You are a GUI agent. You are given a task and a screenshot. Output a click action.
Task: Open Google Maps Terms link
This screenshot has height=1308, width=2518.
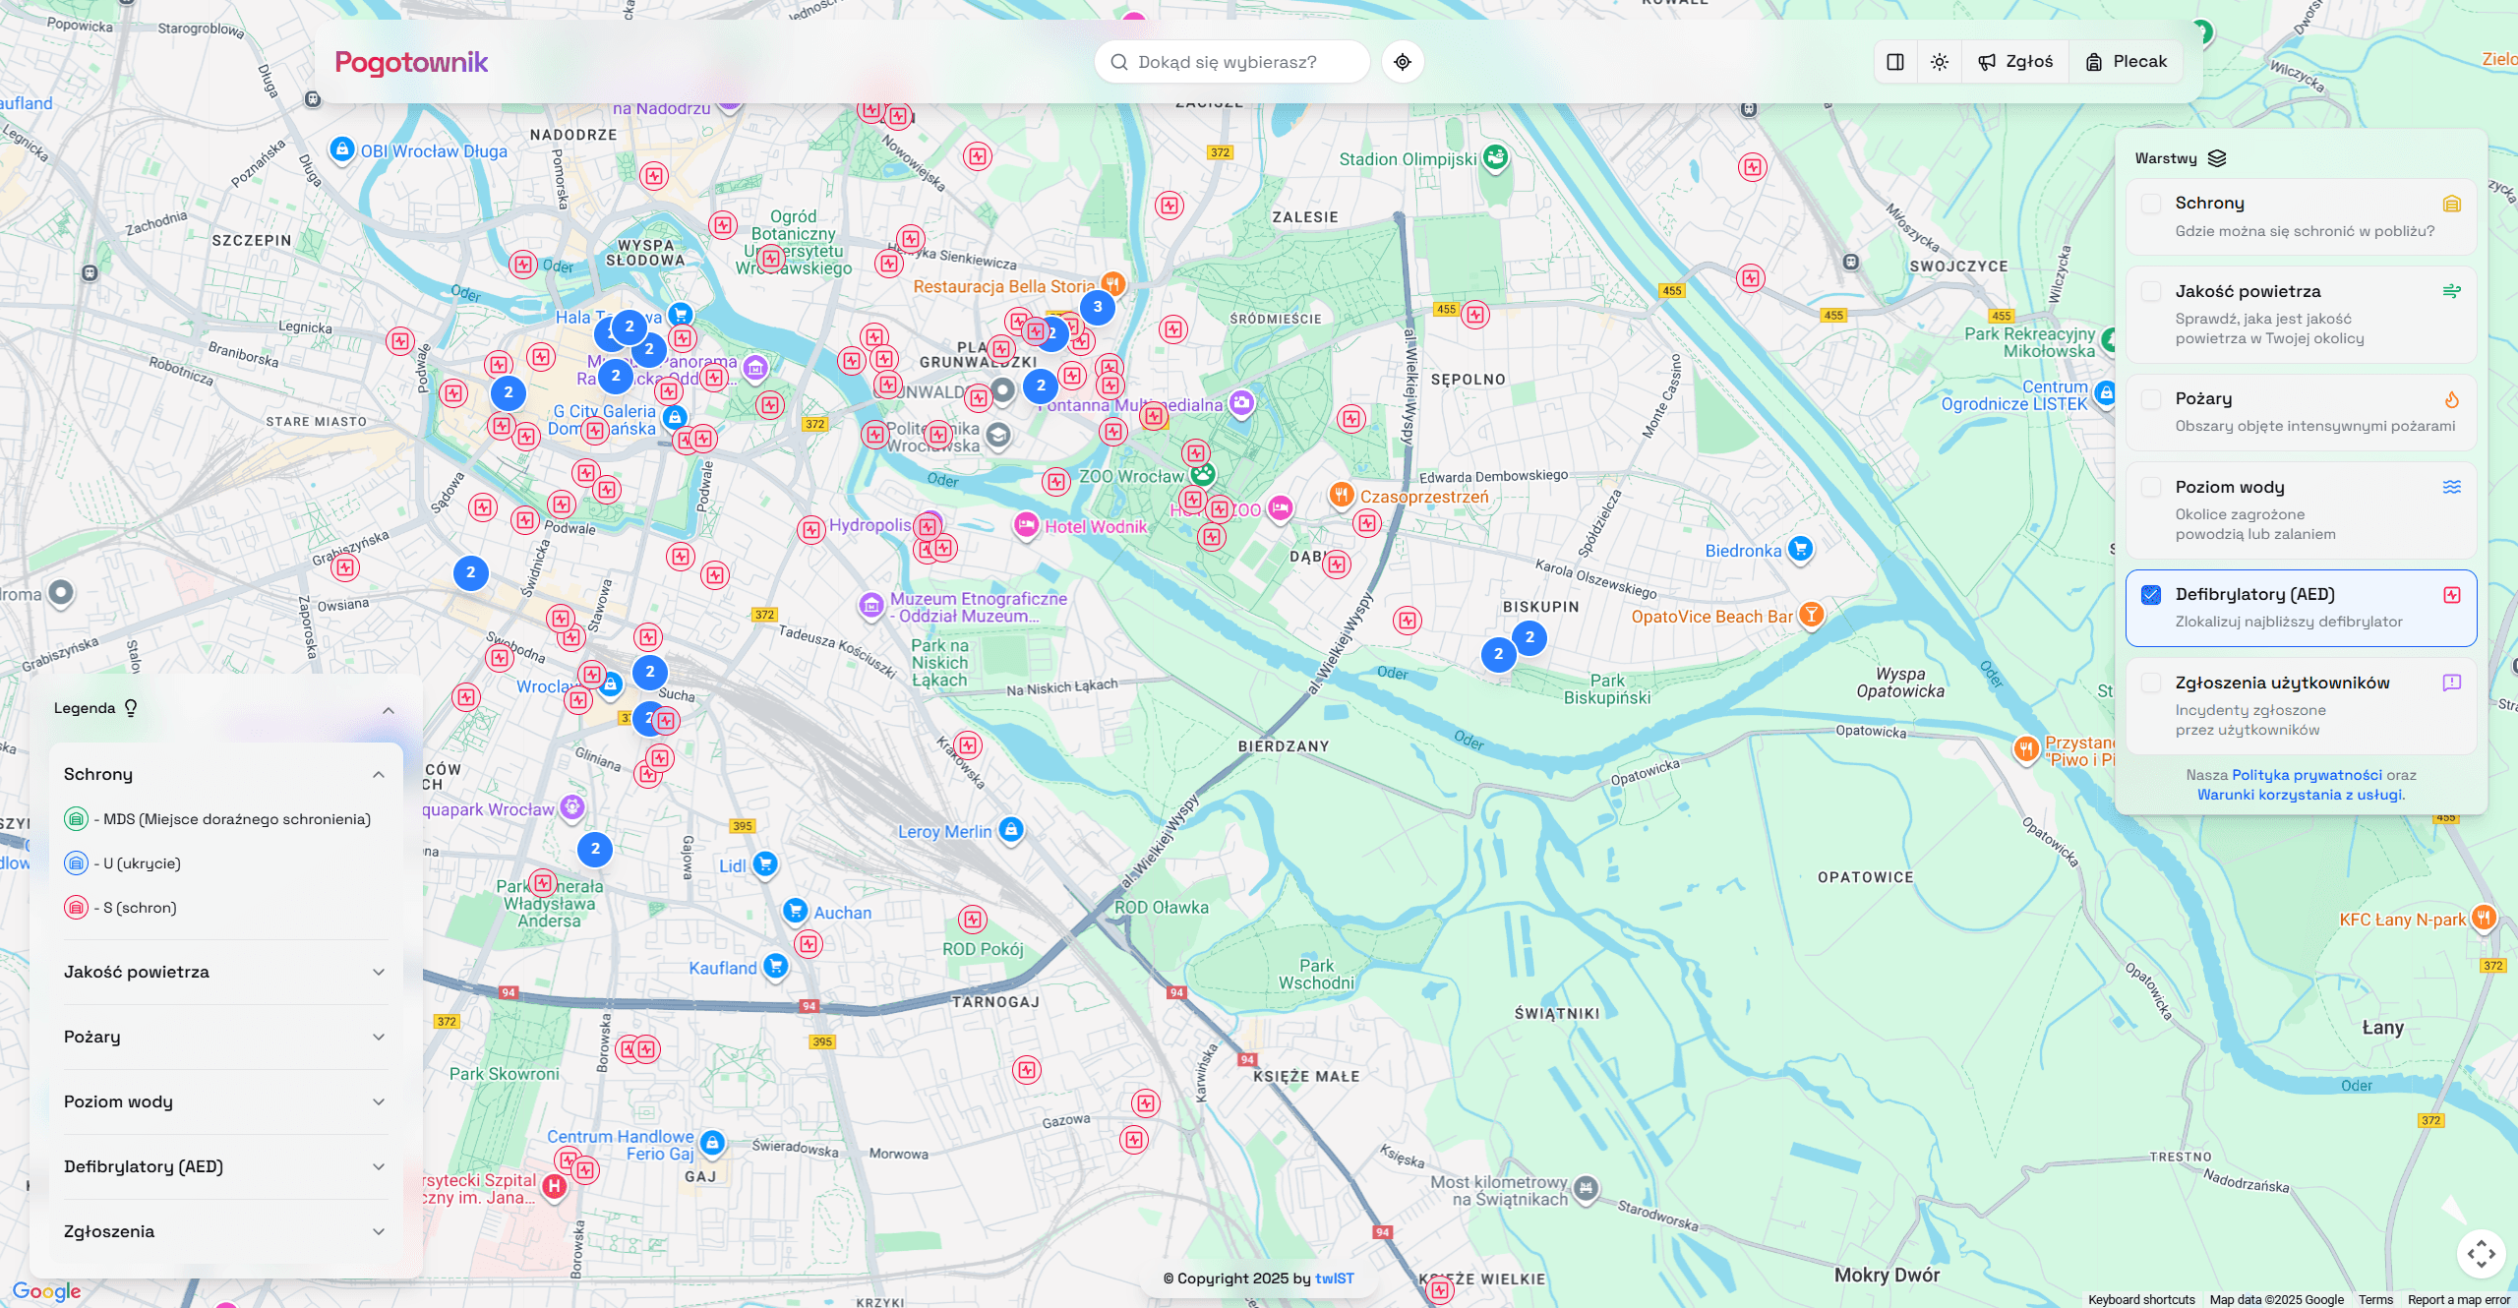pos(2375,1300)
